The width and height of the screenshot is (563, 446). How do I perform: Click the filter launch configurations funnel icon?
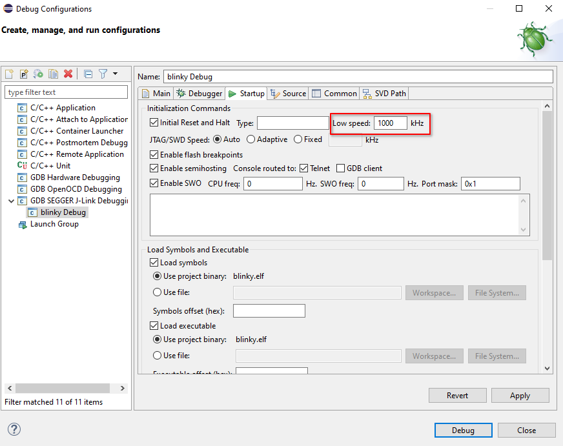click(x=103, y=74)
